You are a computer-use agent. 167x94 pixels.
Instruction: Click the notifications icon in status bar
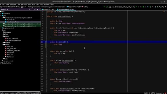point(165,93)
